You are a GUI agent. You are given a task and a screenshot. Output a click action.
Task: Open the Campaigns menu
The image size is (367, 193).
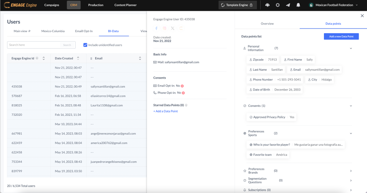(x=52, y=5)
